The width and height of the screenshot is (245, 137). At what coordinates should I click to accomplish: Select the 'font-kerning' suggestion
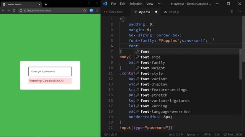point(187,106)
